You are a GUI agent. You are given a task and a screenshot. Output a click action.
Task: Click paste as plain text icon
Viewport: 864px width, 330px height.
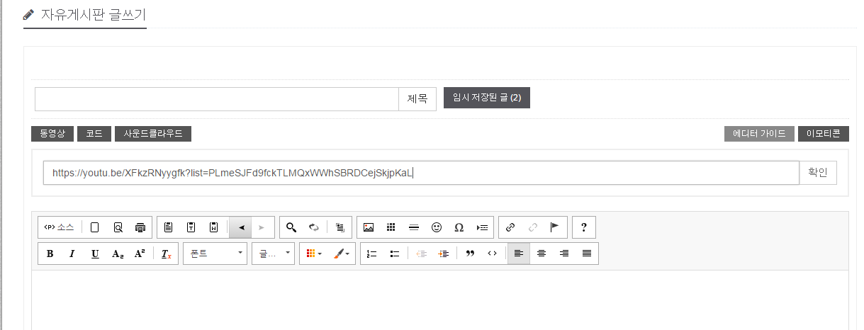click(191, 227)
